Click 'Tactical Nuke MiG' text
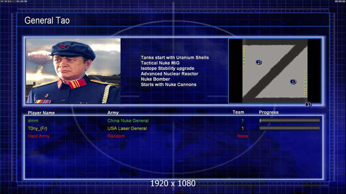The width and height of the screenshot is (346, 194). pos(160,63)
